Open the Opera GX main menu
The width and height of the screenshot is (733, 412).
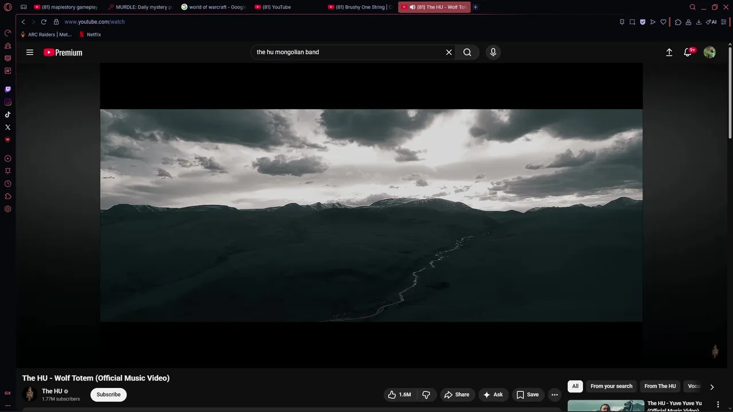[7, 7]
